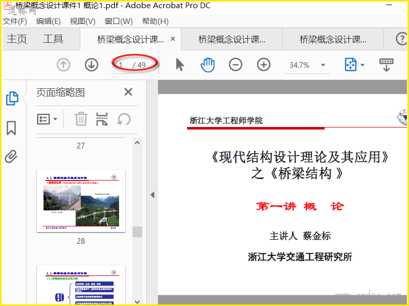
Task: Click 浙江大学工程师学院 header text
Action: coord(226,120)
